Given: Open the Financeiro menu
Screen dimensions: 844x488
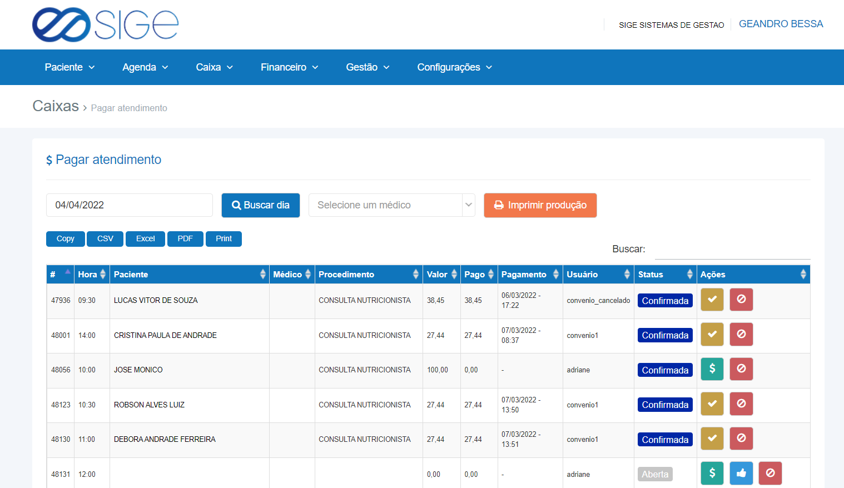Looking at the screenshot, I should (289, 67).
